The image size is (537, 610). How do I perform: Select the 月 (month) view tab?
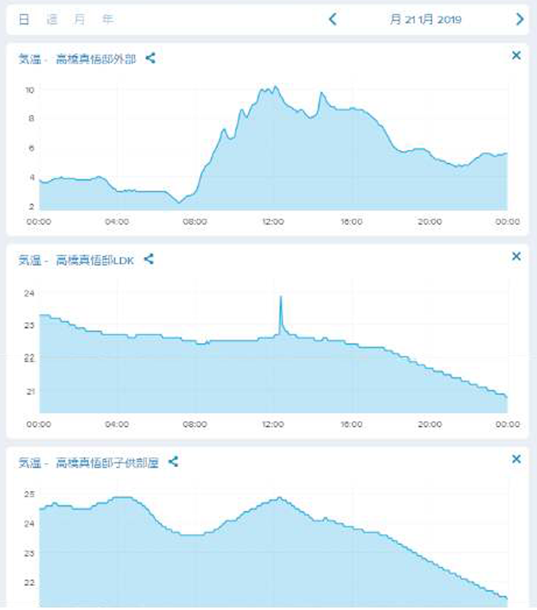click(x=80, y=19)
